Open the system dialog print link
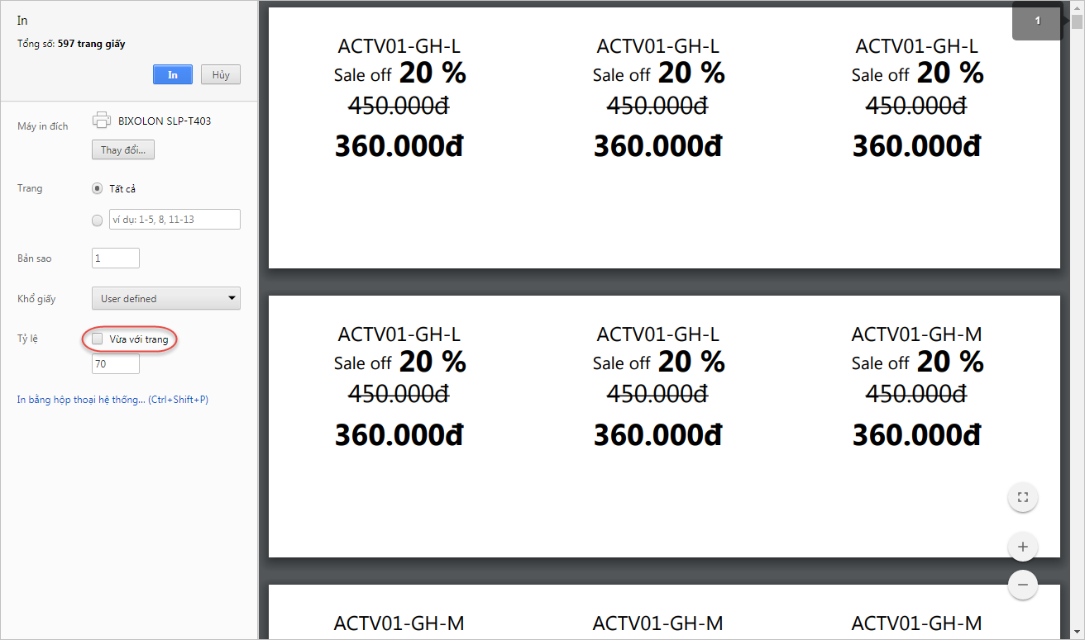This screenshot has width=1085, height=640. click(x=112, y=400)
